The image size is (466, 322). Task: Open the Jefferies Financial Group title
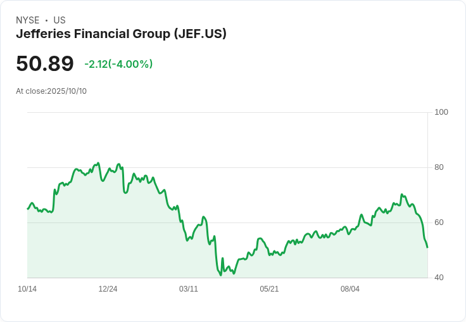coord(121,34)
